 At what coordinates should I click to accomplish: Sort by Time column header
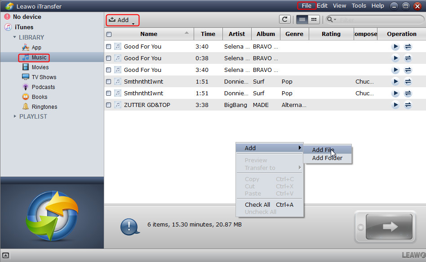tap(208, 34)
